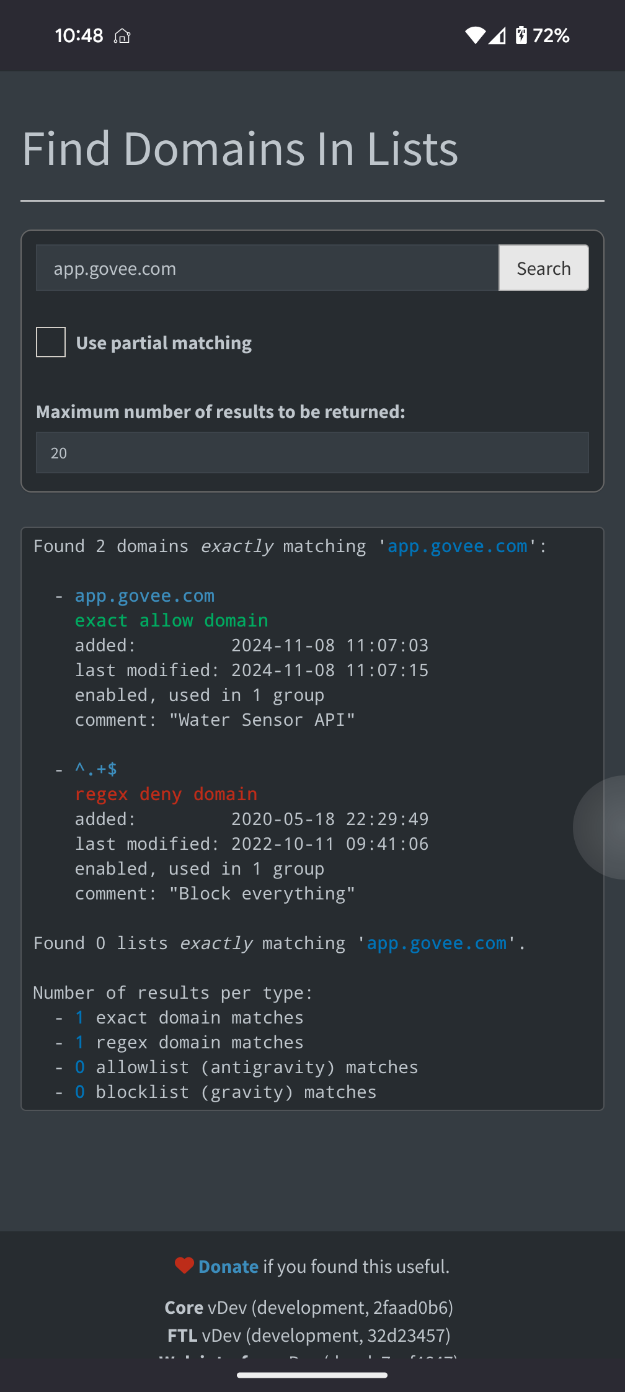Open the Donate link

(228, 1267)
